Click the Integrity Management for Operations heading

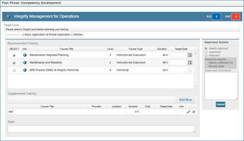coord(47,16)
